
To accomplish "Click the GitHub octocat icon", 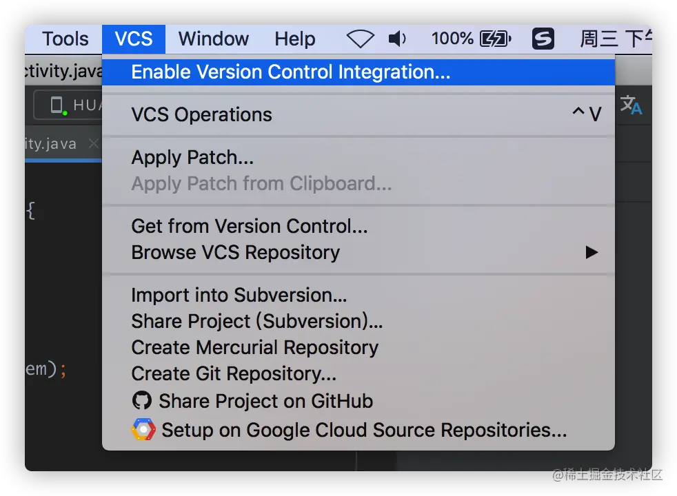I will 141,401.
